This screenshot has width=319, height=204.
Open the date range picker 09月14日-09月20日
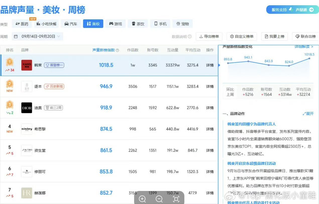tap(37, 36)
